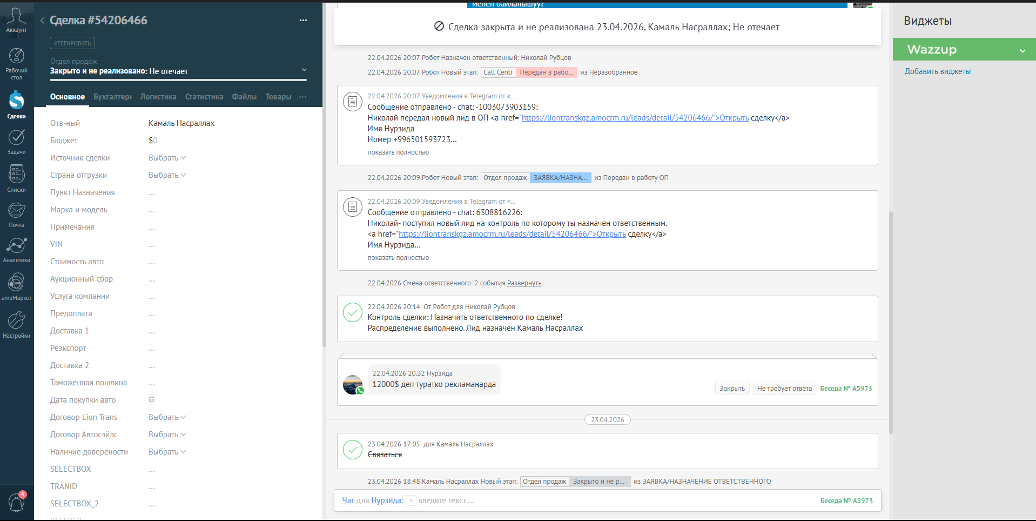This screenshot has height=521, width=1036.
Task: Switch to the Товары tab
Action: (x=278, y=97)
